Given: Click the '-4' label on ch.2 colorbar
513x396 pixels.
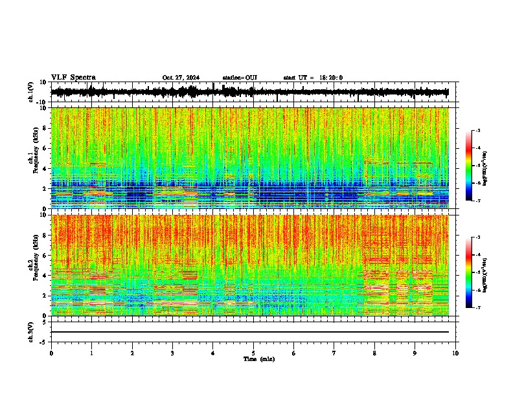Looking at the screenshot, I should [x=477, y=255].
